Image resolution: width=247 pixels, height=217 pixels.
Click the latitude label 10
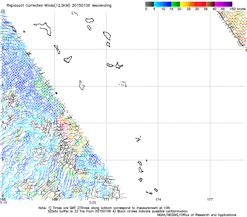(3, 11)
